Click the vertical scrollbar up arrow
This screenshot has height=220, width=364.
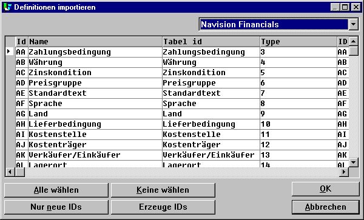coord(354,41)
